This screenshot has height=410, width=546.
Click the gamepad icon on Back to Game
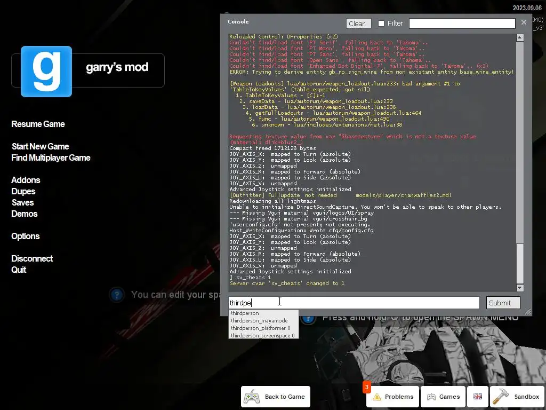(x=252, y=397)
